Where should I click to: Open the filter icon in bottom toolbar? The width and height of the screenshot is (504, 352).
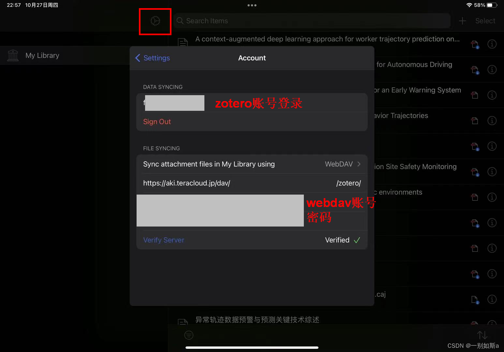(189, 335)
